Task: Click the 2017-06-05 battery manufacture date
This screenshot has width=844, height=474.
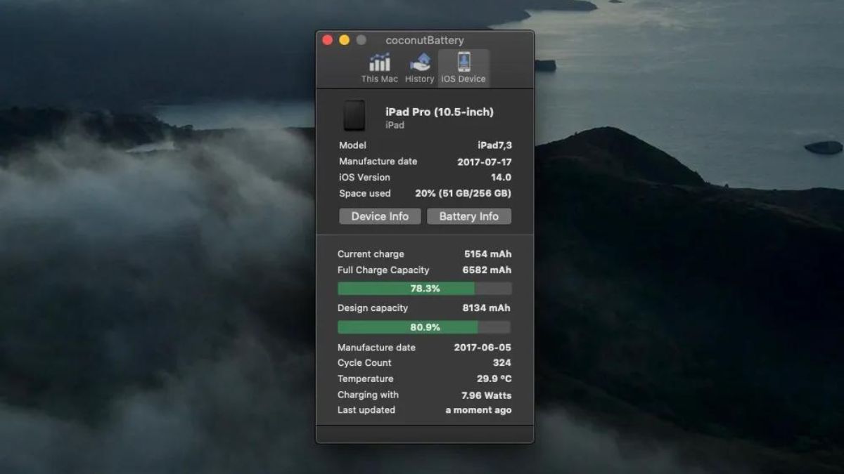Action: 482,348
